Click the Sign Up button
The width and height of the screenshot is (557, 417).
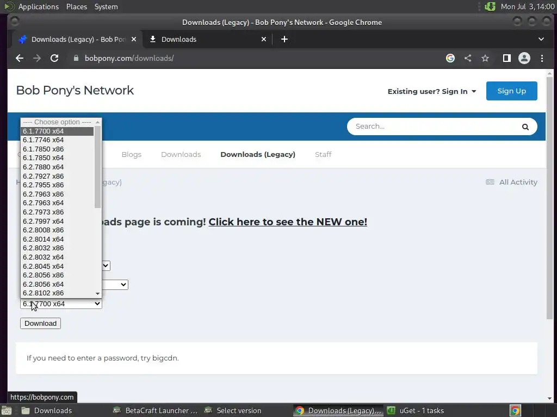(511, 91)
